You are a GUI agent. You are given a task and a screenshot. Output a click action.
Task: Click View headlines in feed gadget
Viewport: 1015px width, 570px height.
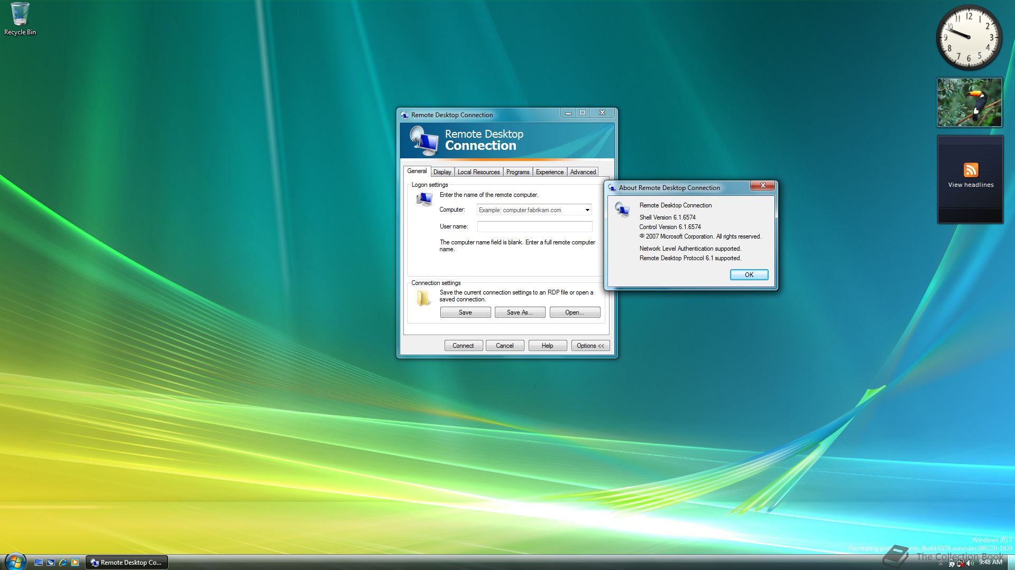971,185
